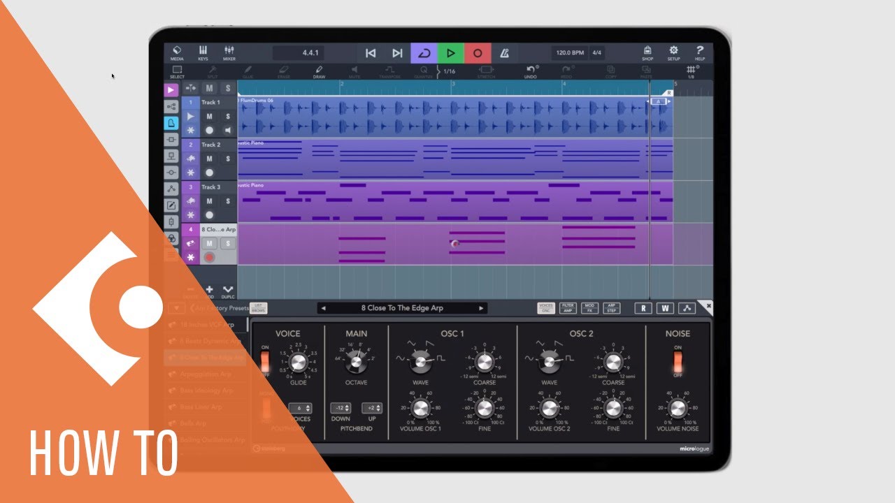Open the 4/4 time signature setting
The width and height of the screenshot is (895, 503).
pyautogui.click(x=597, y=53)
